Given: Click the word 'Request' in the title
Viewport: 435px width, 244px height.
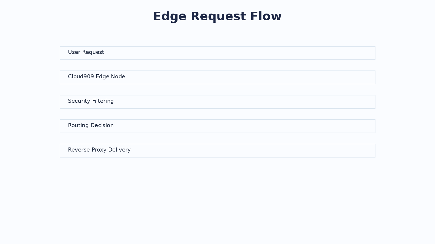Looking at the screenshot, I should (x=218, y=16).
